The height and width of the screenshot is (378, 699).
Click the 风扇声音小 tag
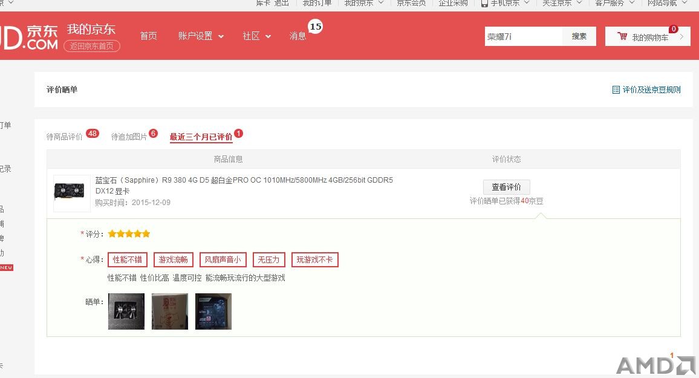pyautogui.click(x=223, y=259)
